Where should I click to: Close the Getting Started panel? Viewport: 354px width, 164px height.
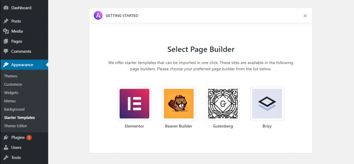click(305, 16)
